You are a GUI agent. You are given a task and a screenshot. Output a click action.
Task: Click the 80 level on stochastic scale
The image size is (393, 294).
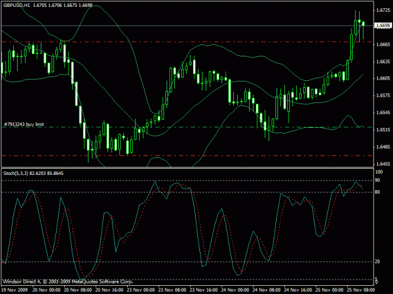pos(377,192)
